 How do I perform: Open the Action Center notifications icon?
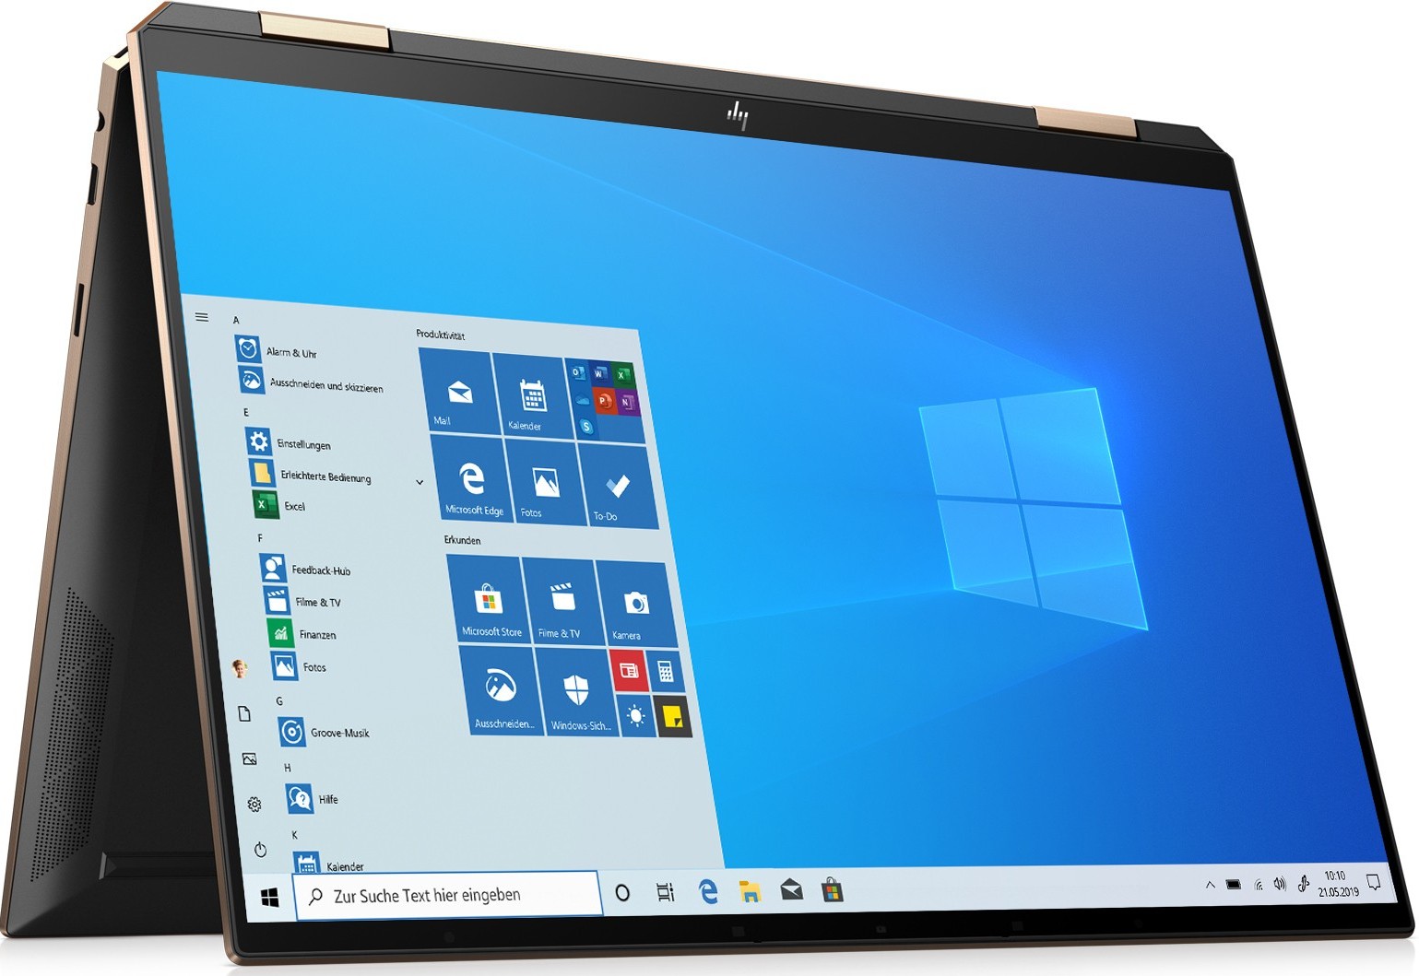point(1374,882)
